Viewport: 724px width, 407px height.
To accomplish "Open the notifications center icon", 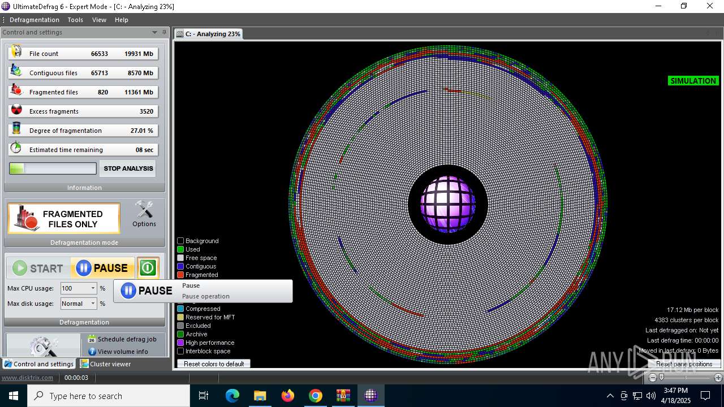I will click(705, 396).
